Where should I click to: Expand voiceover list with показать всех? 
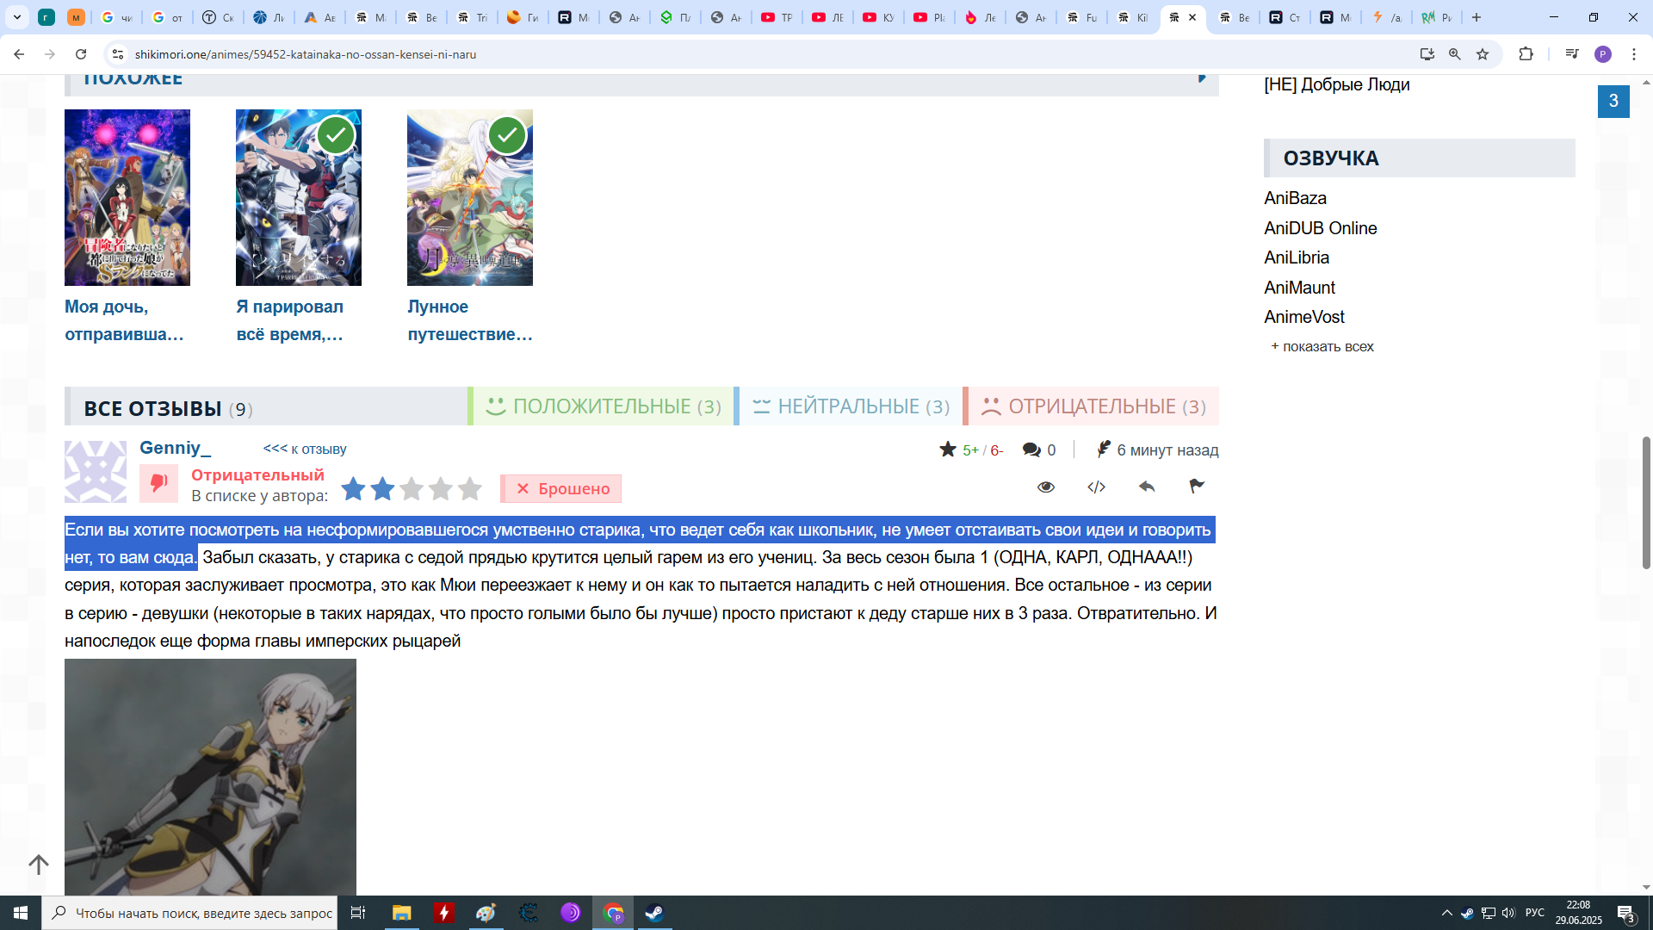pos(1322,346)
